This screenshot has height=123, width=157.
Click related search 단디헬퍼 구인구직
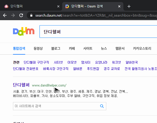click(36, 62)
